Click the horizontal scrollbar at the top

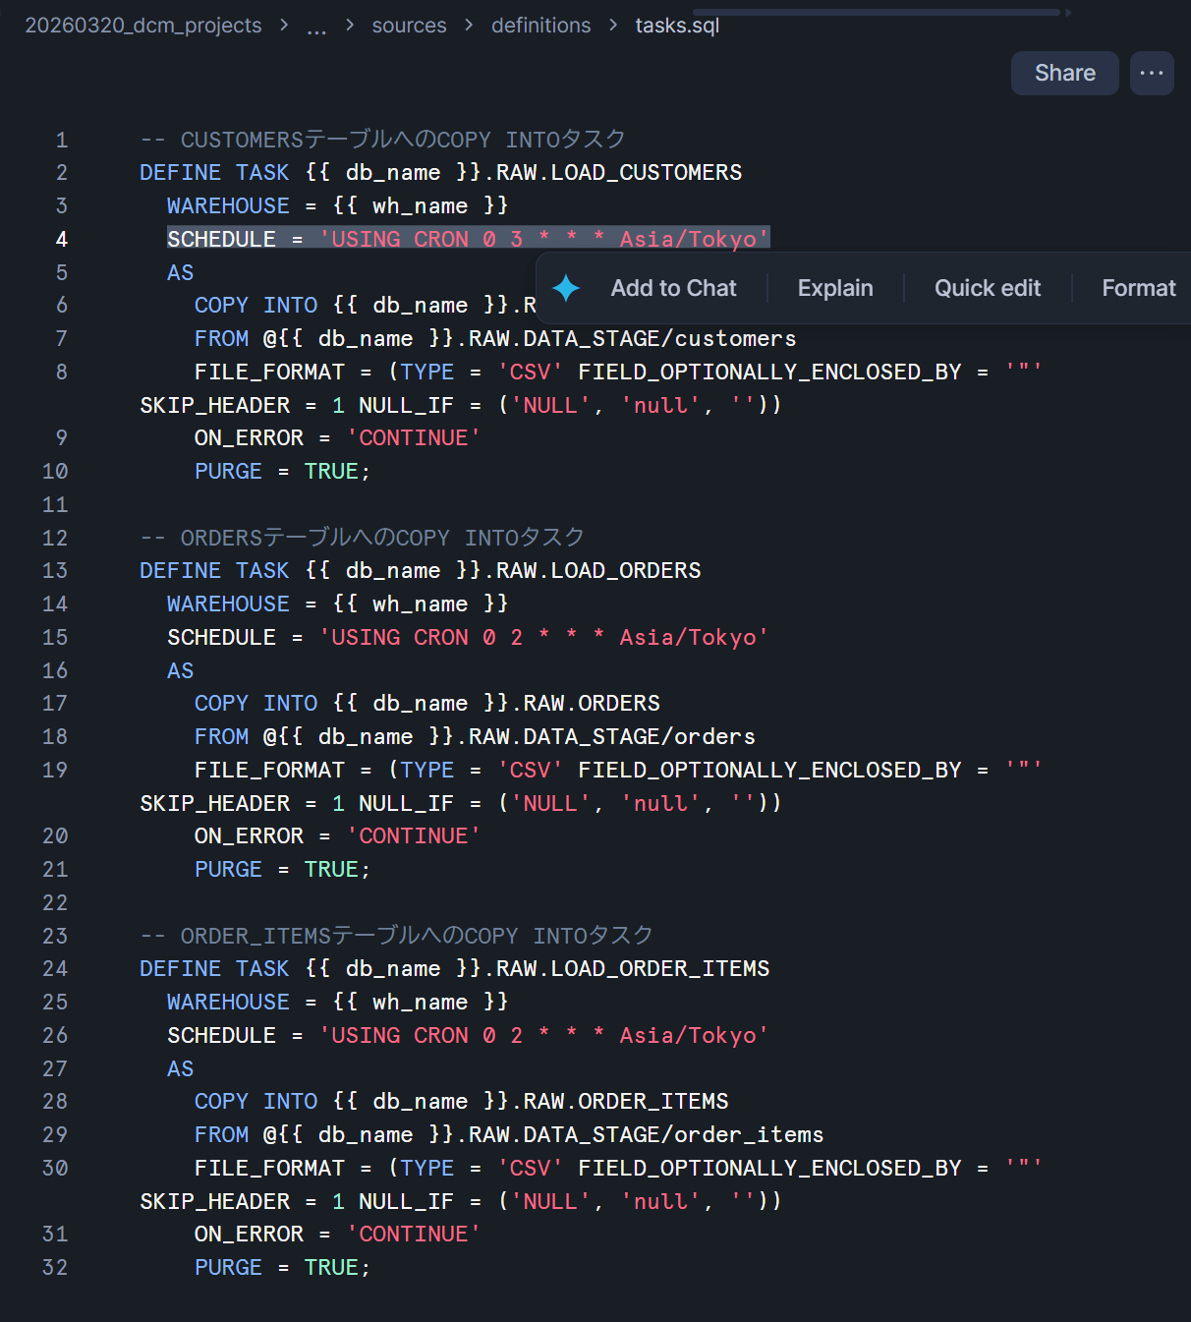click(877, 13)
